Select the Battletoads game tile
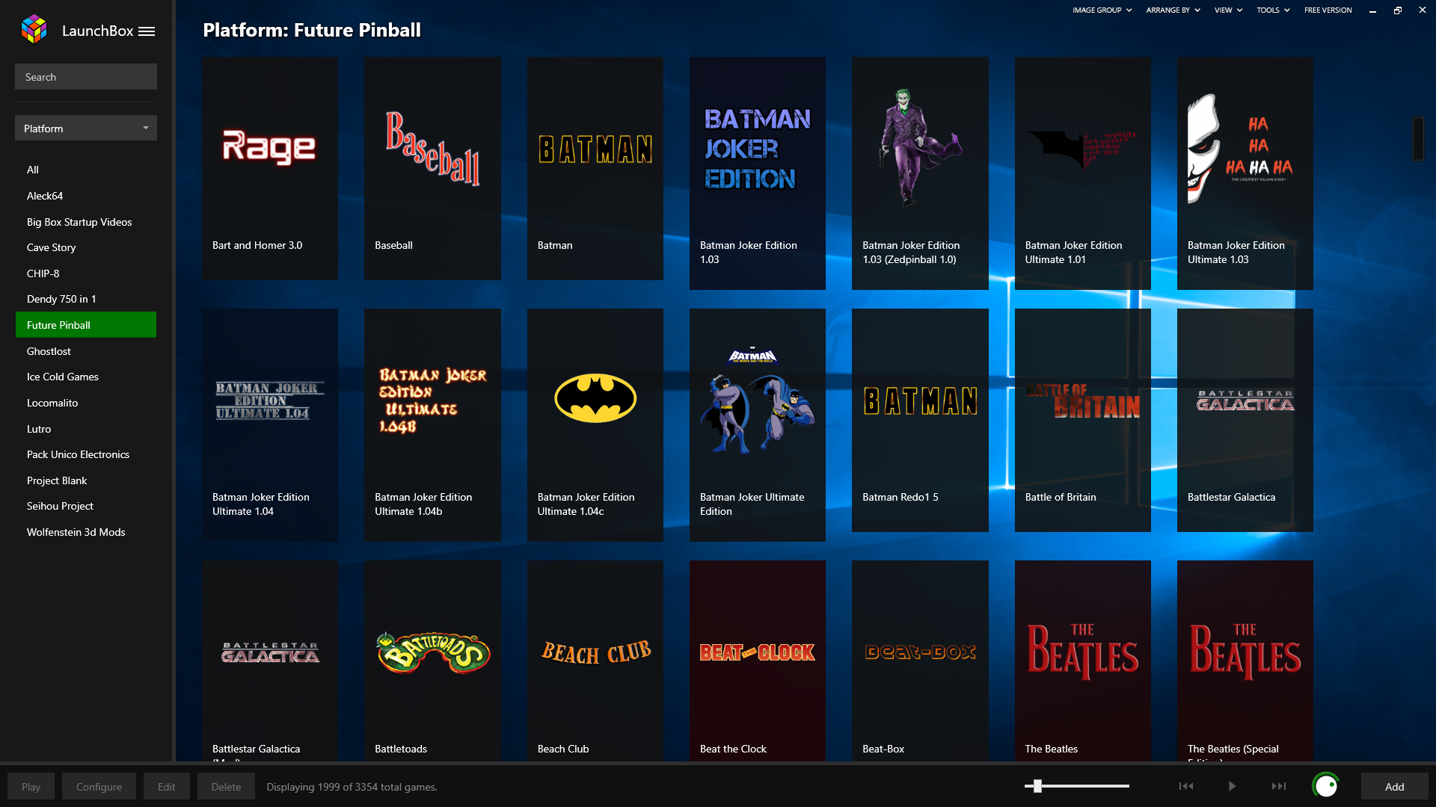This screenshot has height=807, width=1436. 432,661
